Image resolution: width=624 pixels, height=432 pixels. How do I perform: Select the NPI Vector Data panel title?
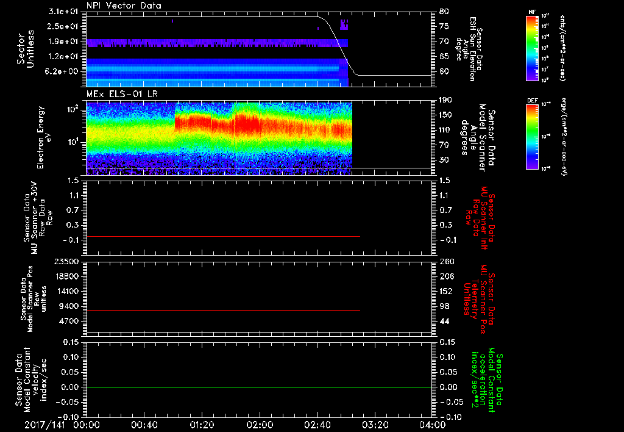pos(124,5)
